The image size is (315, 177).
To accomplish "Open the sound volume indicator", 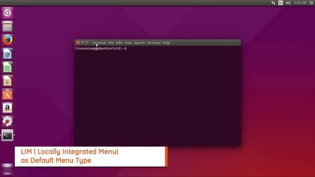I will (288, 3).
